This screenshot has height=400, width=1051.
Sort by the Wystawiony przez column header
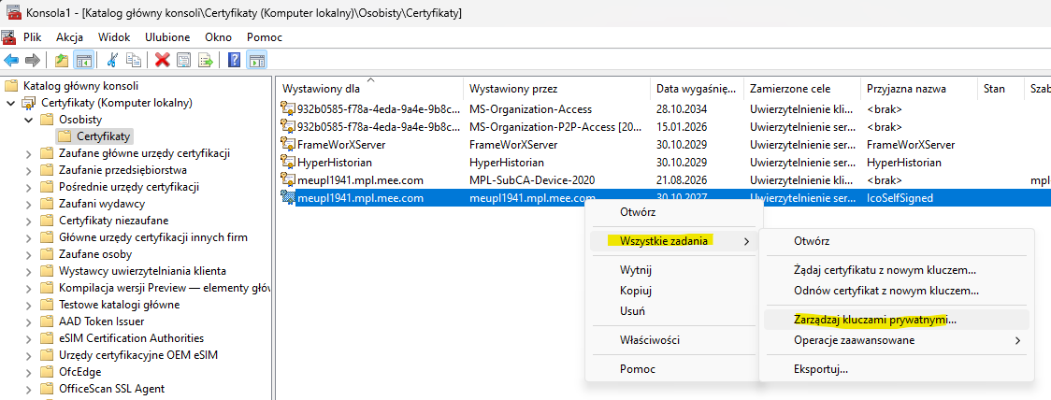513,89
